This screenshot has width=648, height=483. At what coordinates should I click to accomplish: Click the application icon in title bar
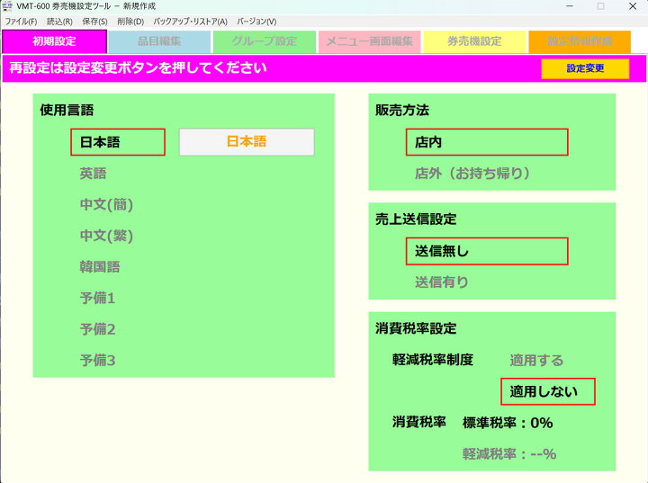7,6
